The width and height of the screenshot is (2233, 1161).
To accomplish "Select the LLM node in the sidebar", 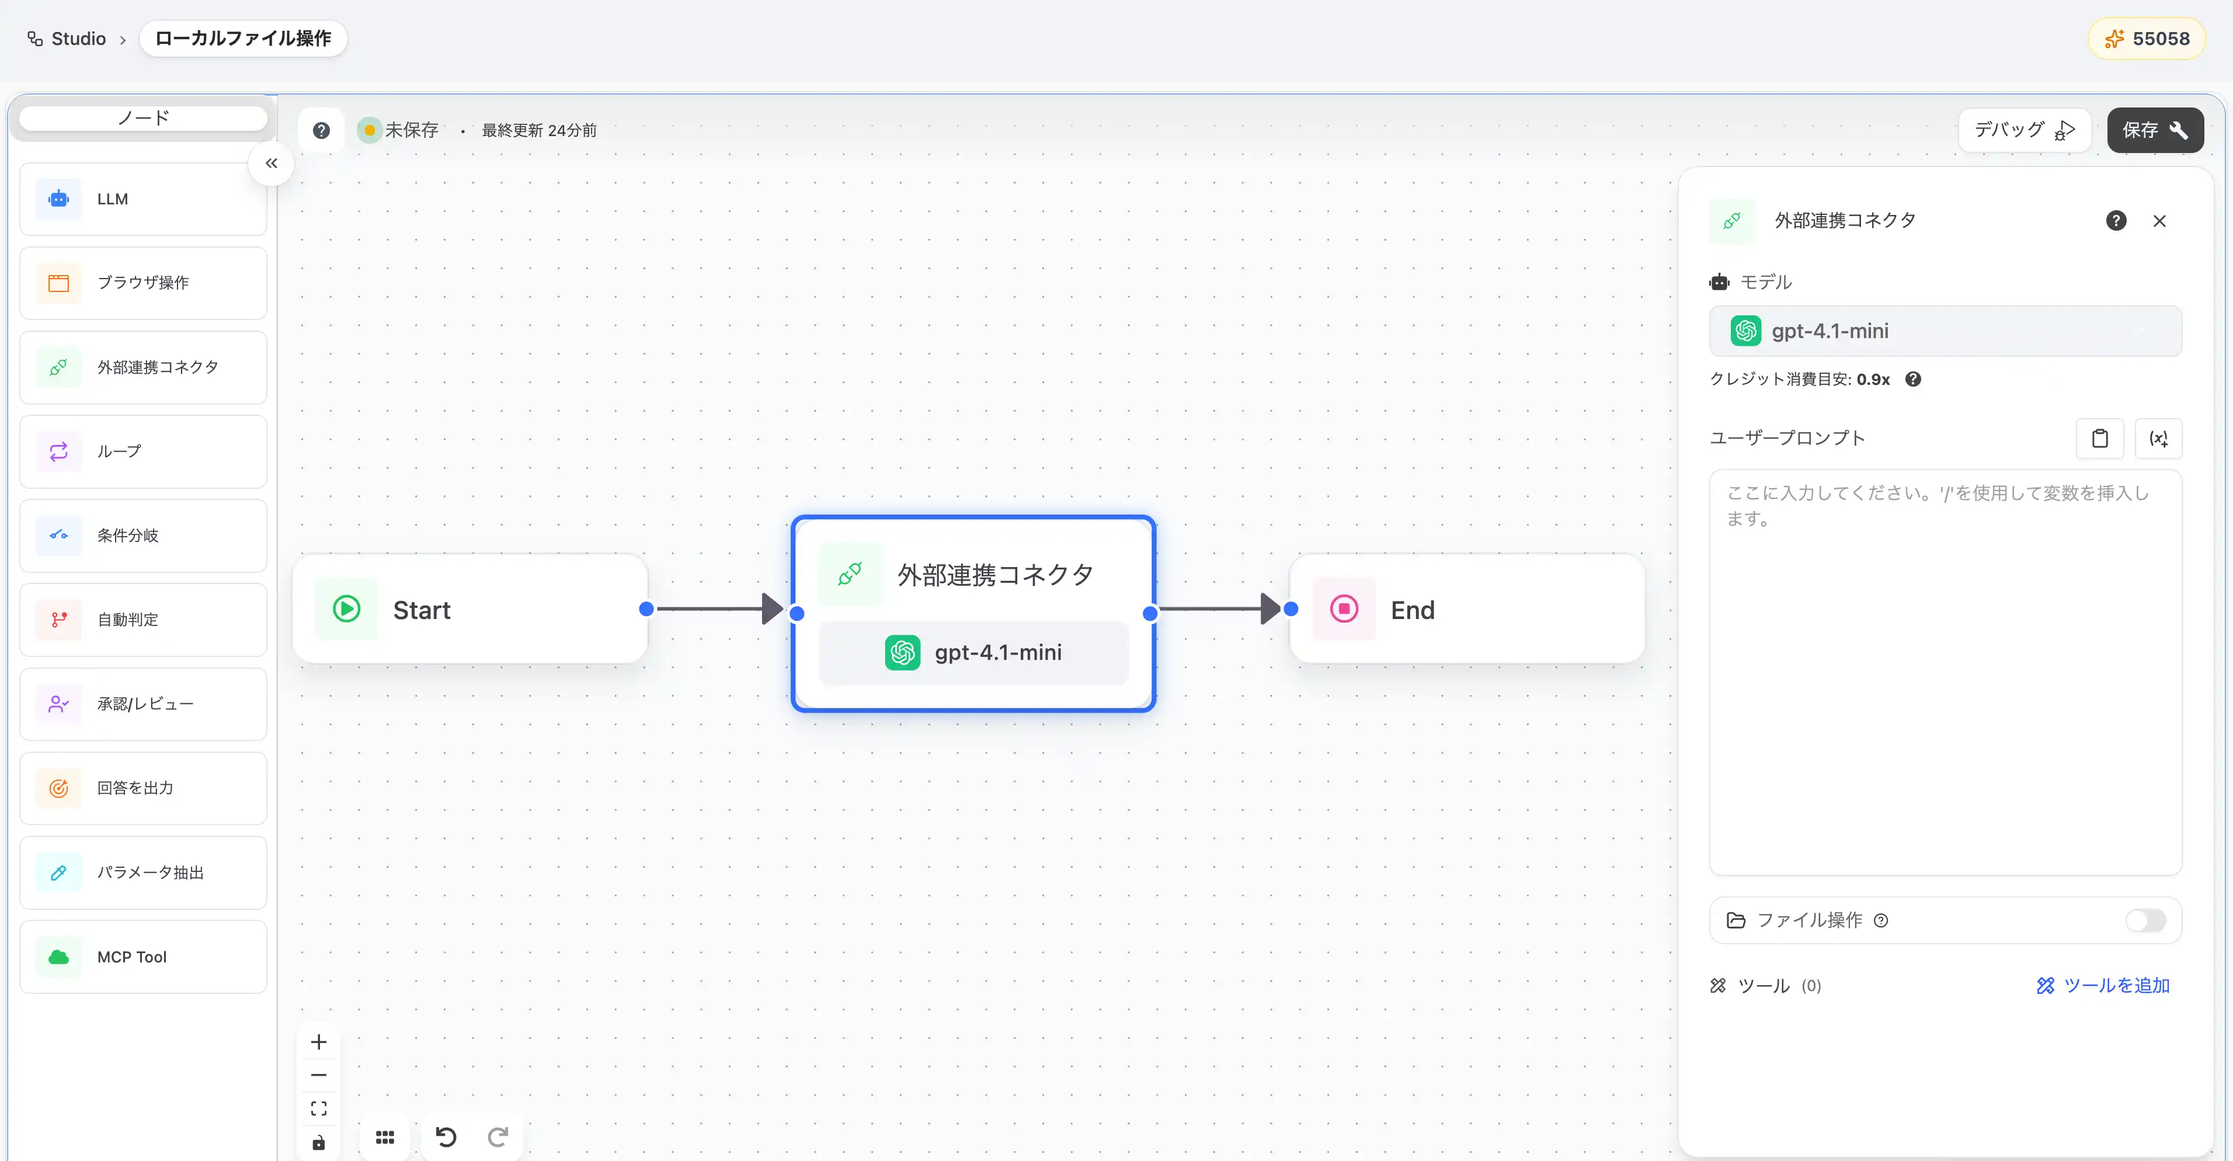I will [143, 199].
